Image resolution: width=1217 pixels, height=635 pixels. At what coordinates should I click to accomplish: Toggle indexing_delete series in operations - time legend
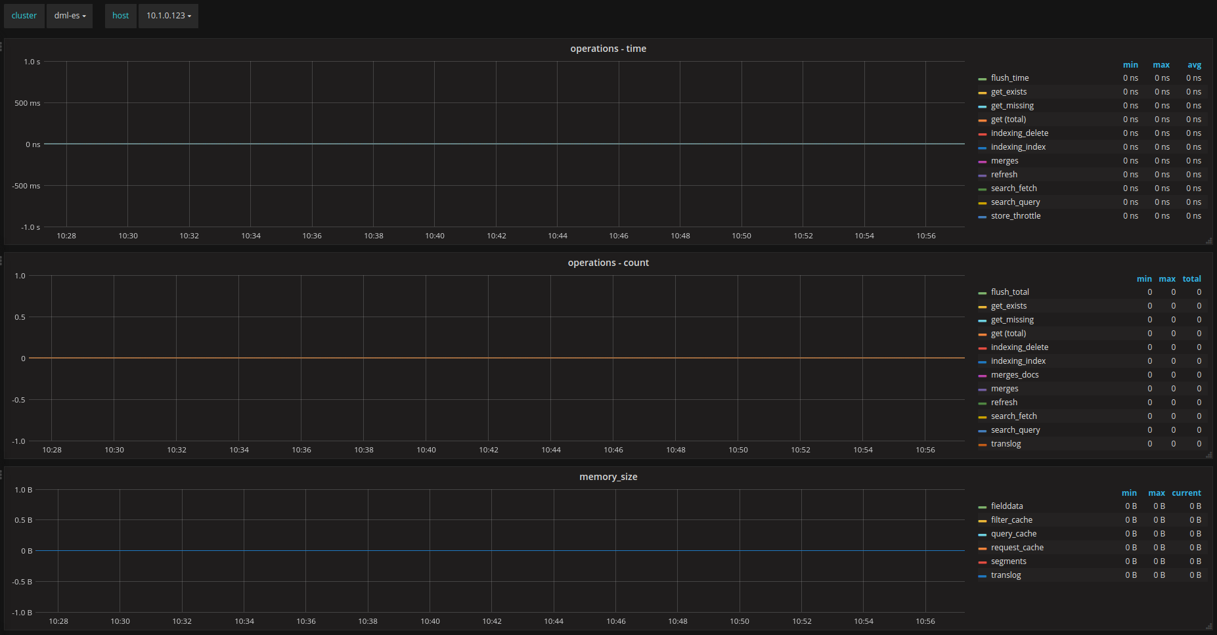1019,133
